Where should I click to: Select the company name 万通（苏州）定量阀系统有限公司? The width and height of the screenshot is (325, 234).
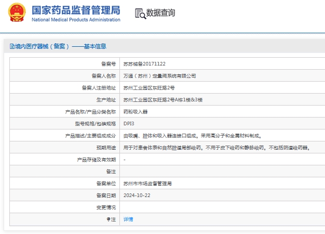point(159,76)
